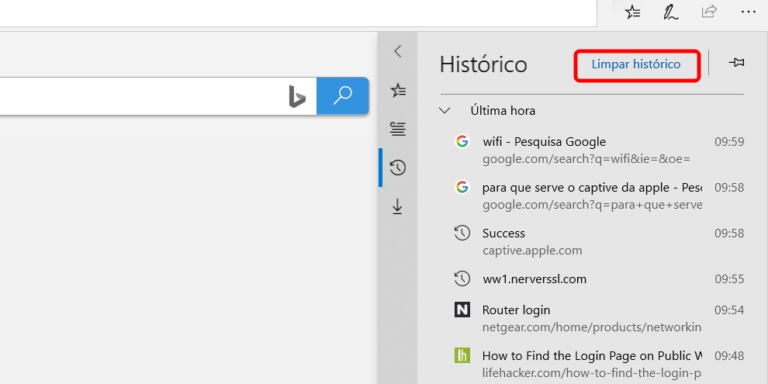Open ww1.nerverssl.com history entry
768x384 pixels.
[x=599, y=279]
